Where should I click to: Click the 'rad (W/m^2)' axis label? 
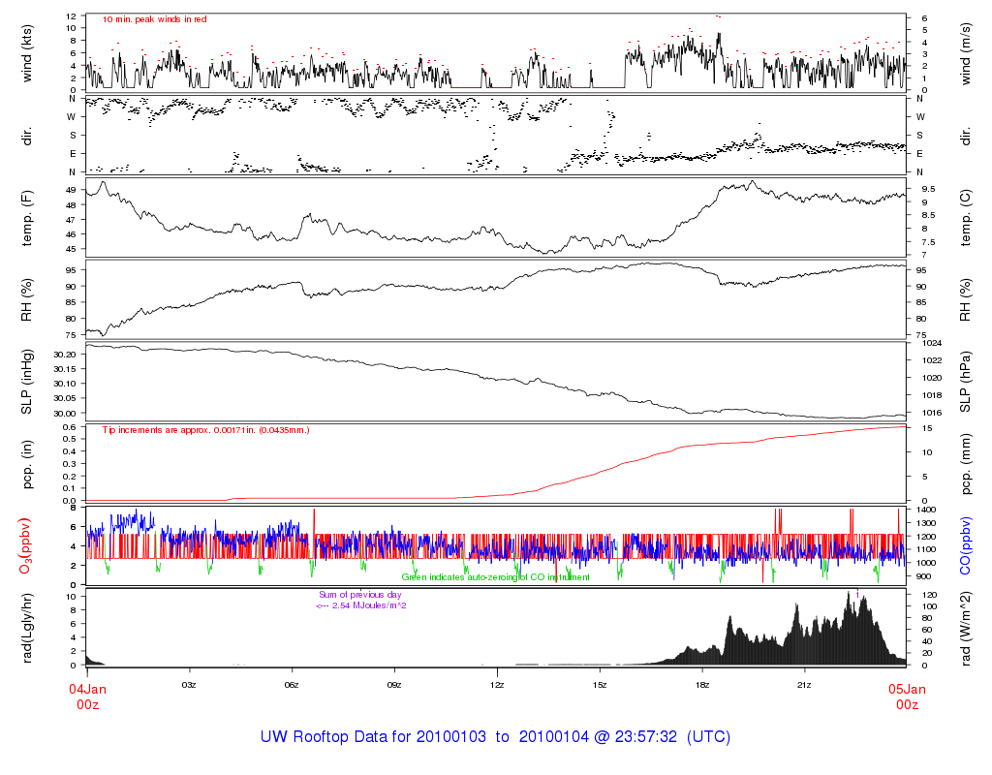click(x=966, y=628)
